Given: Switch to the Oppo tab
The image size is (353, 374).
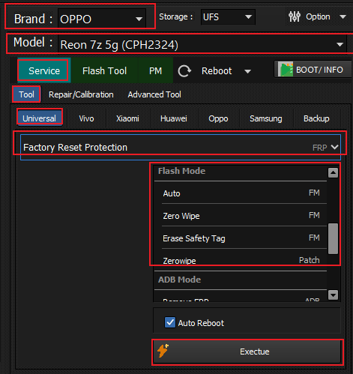Looking at the screenshot, I should point(218,118).
